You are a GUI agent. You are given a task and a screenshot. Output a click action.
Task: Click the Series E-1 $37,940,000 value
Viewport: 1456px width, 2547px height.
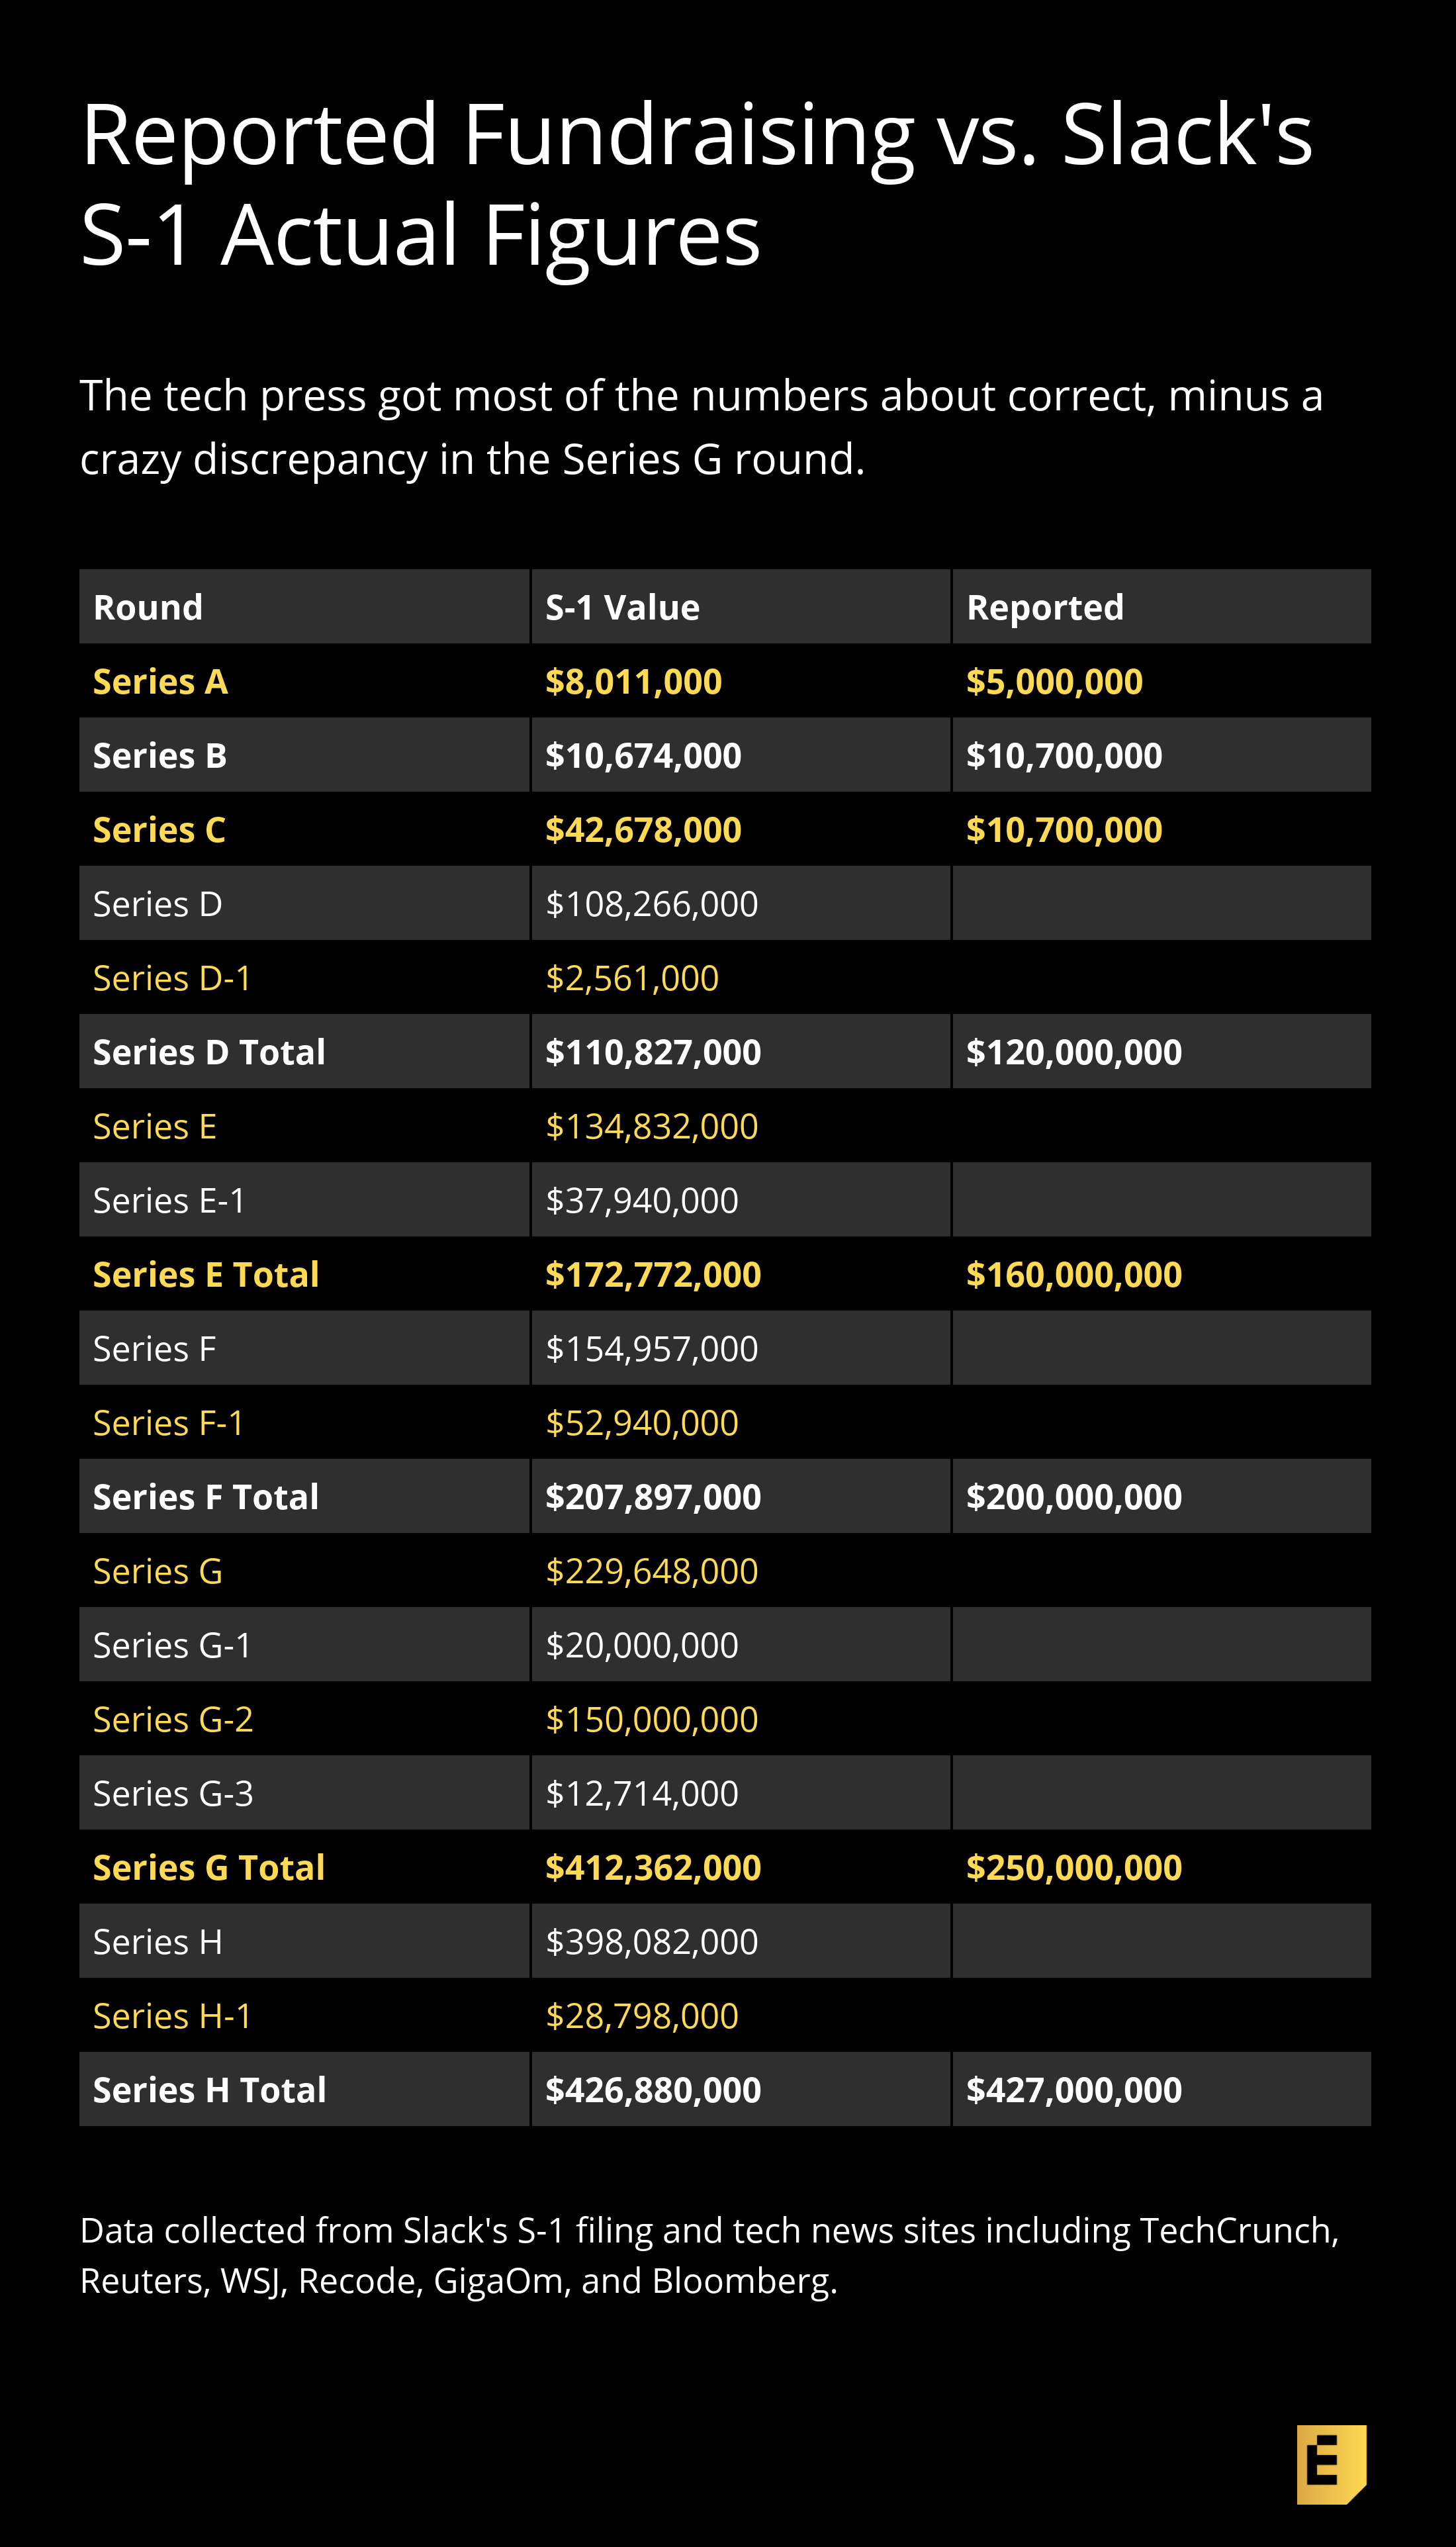(x=642, y=1200)
